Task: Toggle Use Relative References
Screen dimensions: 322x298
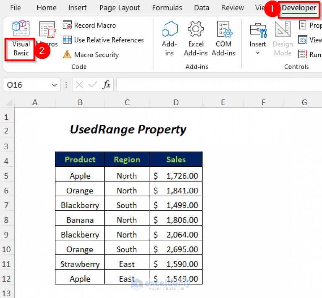Action: [103, 40]
